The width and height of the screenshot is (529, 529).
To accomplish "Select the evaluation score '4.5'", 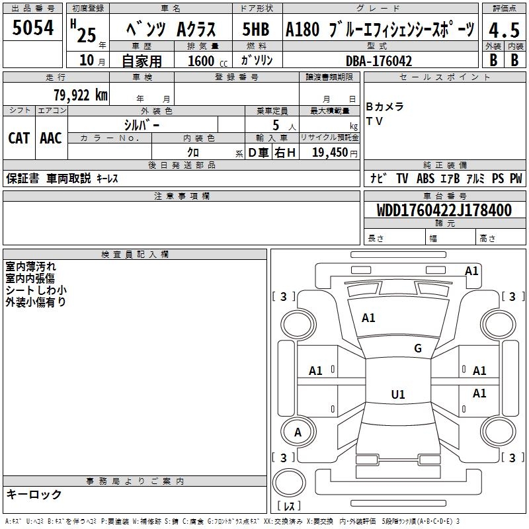I will coord(504,30).
